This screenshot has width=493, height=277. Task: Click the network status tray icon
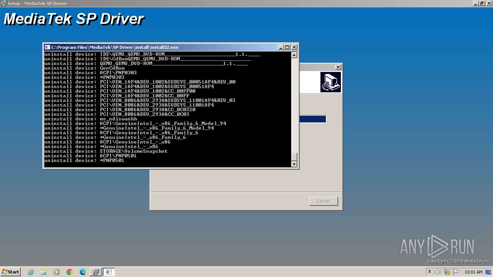tap(447, 272)
